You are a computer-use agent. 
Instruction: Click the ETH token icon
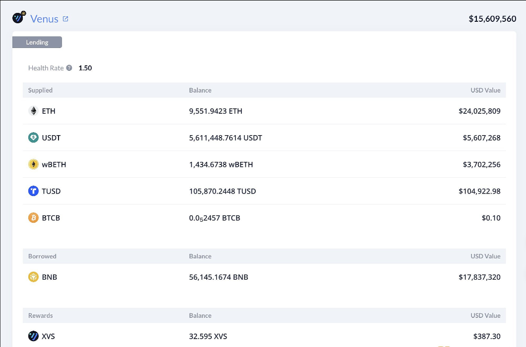(33, 111)
